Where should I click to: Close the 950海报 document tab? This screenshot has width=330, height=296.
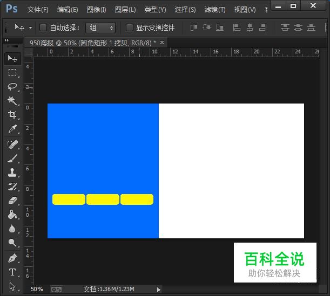pos(161,42)
